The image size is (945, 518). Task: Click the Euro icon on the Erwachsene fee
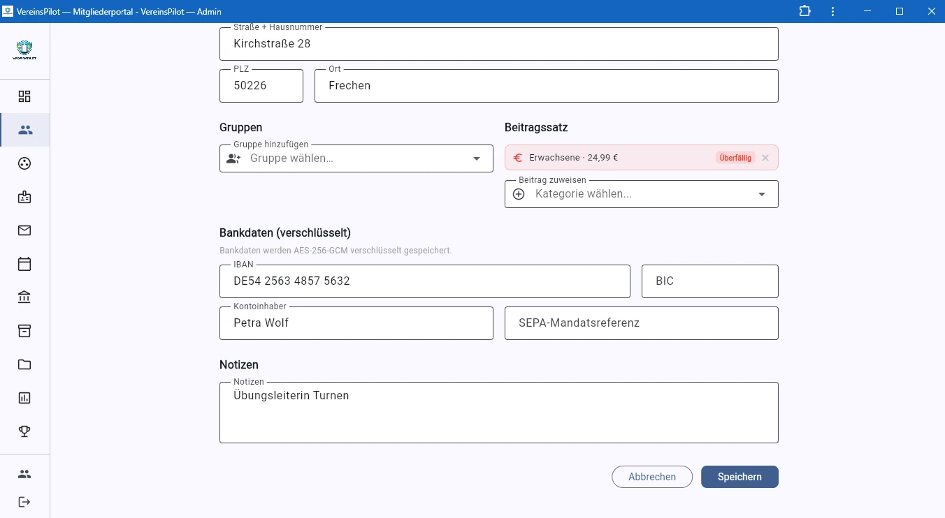point(517,158)
